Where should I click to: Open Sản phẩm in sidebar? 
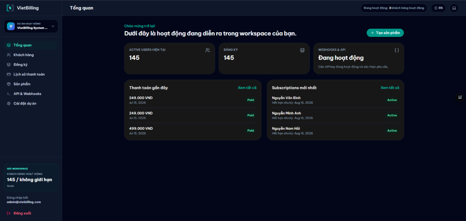(31, 84)
